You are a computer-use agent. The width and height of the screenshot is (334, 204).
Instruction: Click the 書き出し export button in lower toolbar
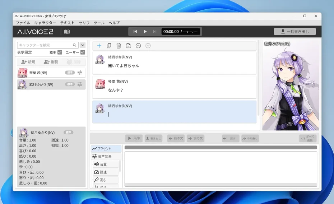pyautogui.click(x=153, y=138)
